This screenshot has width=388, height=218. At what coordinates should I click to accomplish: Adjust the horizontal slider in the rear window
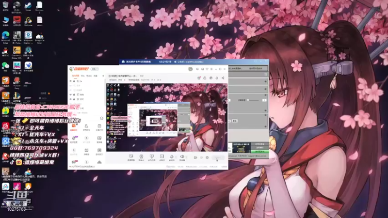[x=253, y=100]
